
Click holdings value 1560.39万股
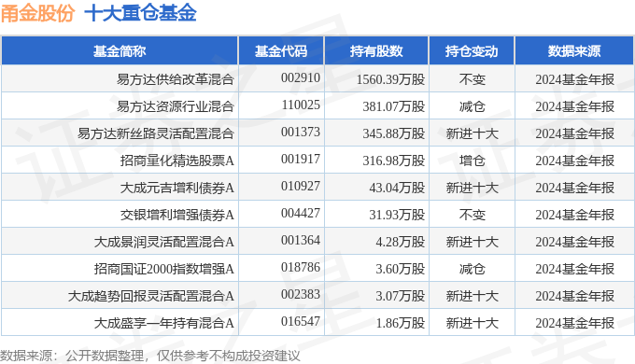coord(390,79)
